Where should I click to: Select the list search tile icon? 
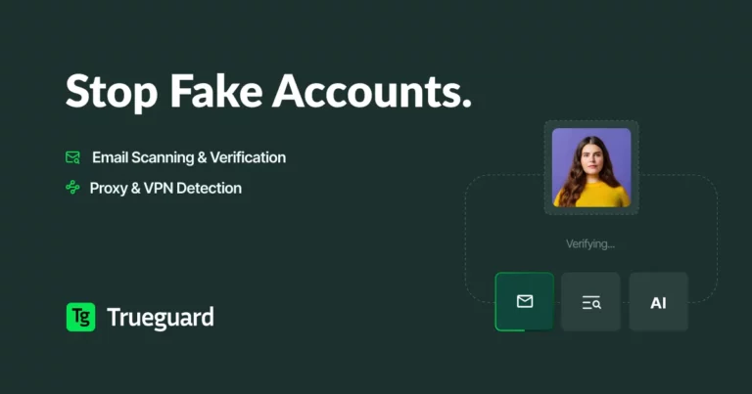point(590,302)
